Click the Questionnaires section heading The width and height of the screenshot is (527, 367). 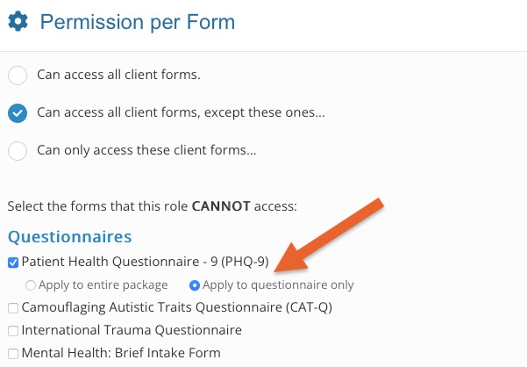click(x=70, y=236)
